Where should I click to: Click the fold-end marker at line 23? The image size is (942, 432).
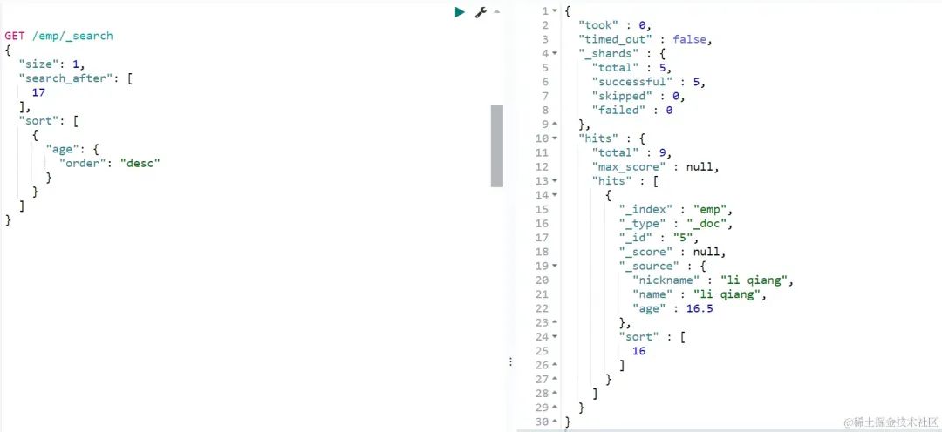[x=555, y=323]
